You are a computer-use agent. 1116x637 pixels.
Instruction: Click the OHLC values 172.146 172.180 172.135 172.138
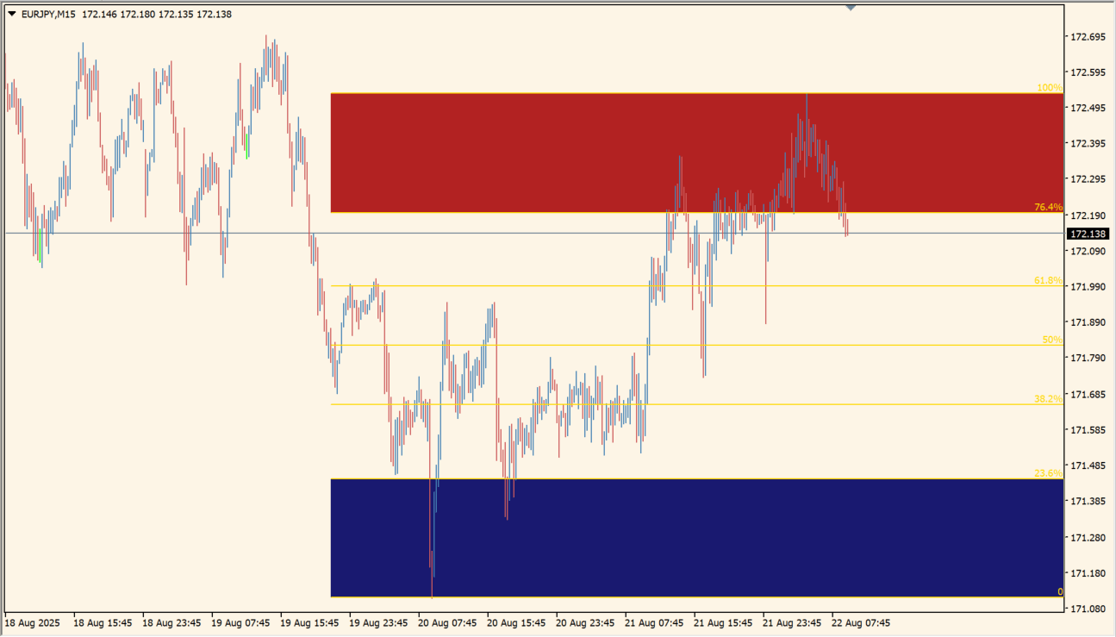tap(157, 14)
